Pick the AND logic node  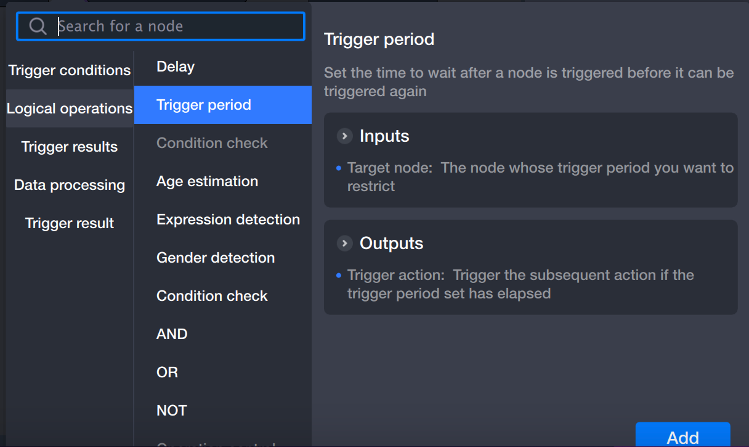click(x=172, y=334)
